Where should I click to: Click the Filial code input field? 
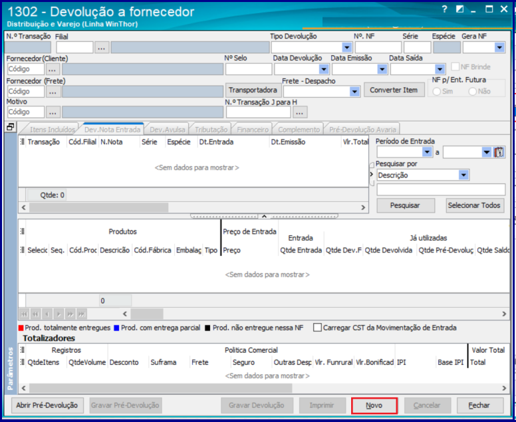coord(74,48)
